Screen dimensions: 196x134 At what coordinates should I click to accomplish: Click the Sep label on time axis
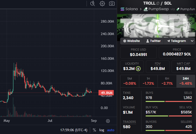pyautogui.click(x=94, y=121)
